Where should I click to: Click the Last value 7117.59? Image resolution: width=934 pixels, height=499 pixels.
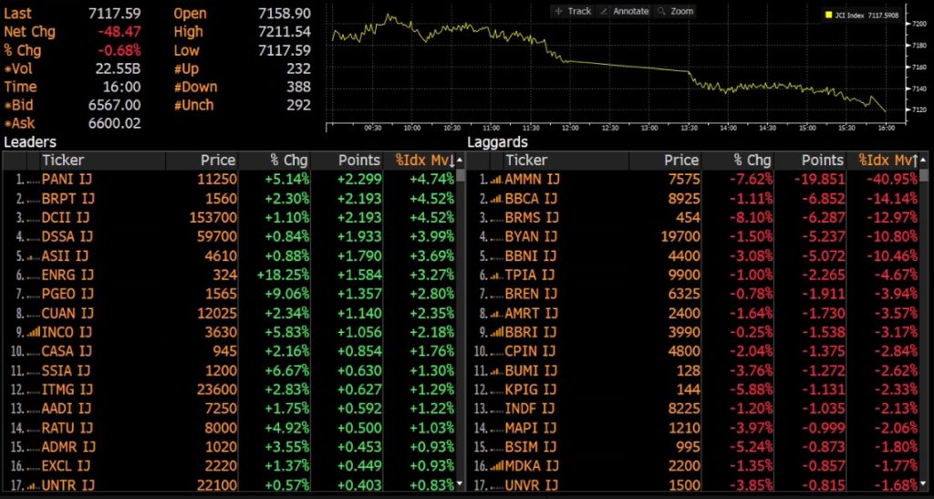pyautogui.click(x=114, y=13)
